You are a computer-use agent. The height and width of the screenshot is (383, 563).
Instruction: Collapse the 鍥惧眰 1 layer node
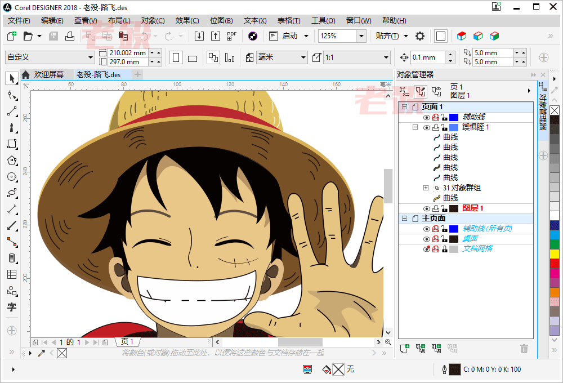415,127
